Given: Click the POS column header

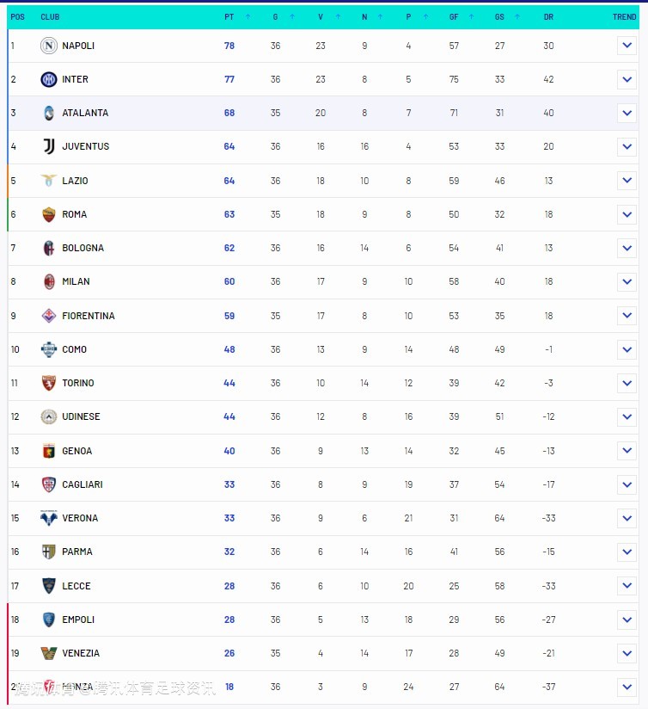Looking at the screenshot, I should coord(17,16).
